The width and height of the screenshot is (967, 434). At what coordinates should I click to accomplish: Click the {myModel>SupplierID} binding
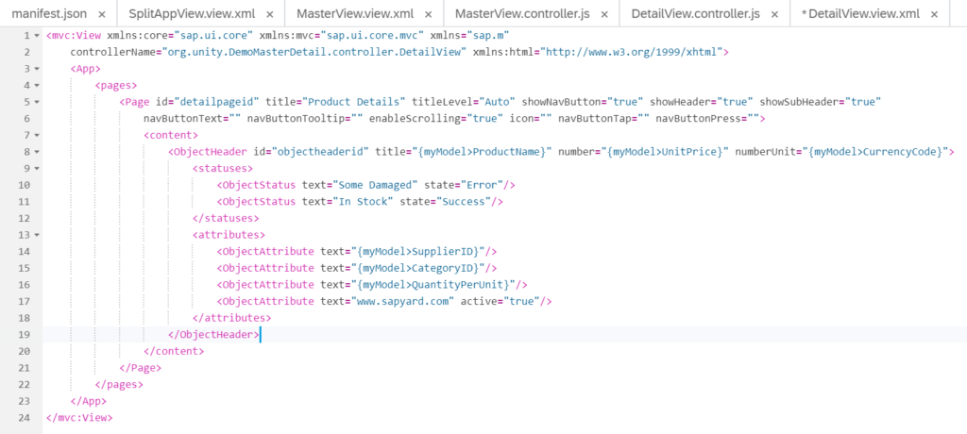pos(417,252)
